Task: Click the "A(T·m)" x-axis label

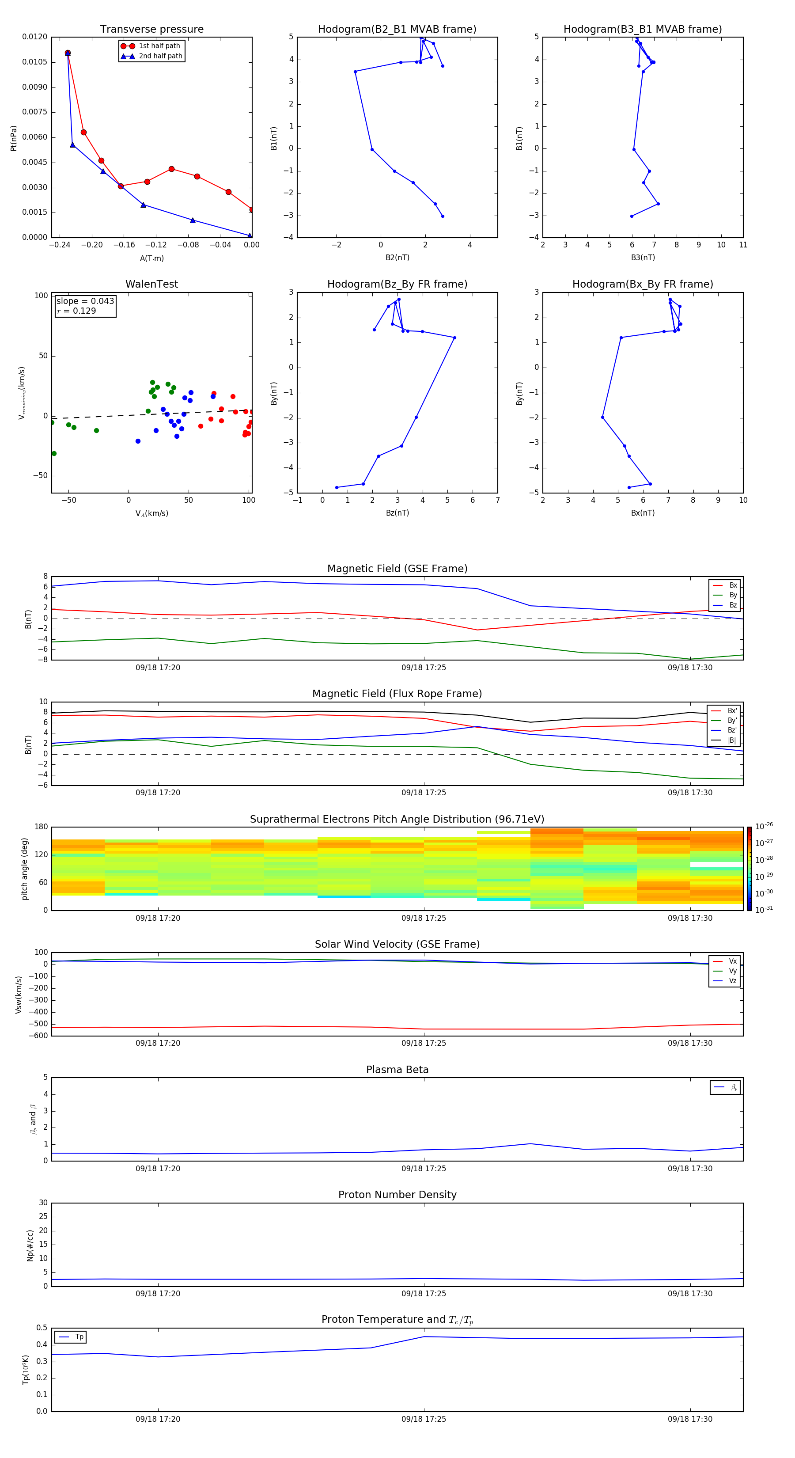Action: pos(151,258)
